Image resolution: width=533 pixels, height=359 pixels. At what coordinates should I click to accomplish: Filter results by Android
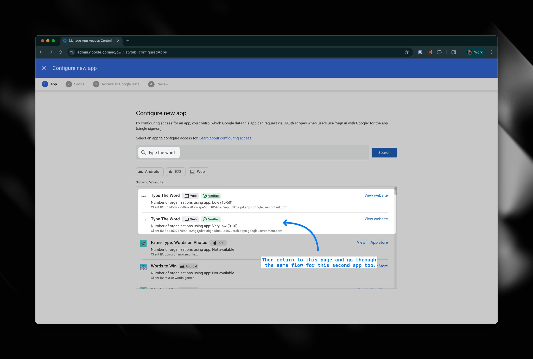click(150, 171)
